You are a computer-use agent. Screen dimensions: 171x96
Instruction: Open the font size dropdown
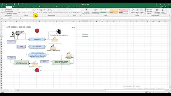[x=31, y=10]
